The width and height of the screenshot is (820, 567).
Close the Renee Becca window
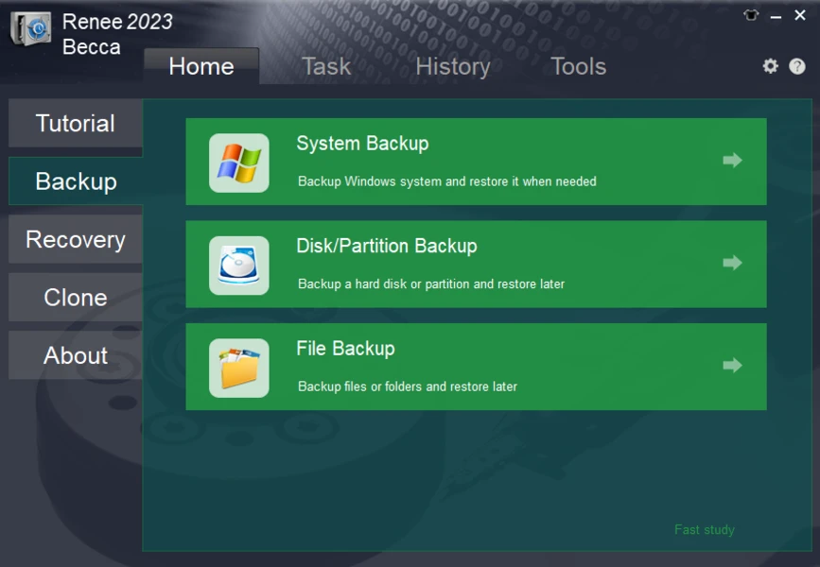pyautogui.click(x=799, y=15)
